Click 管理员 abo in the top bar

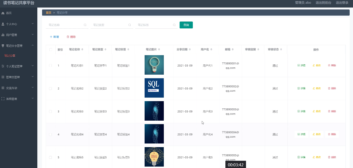coord(303,3)
